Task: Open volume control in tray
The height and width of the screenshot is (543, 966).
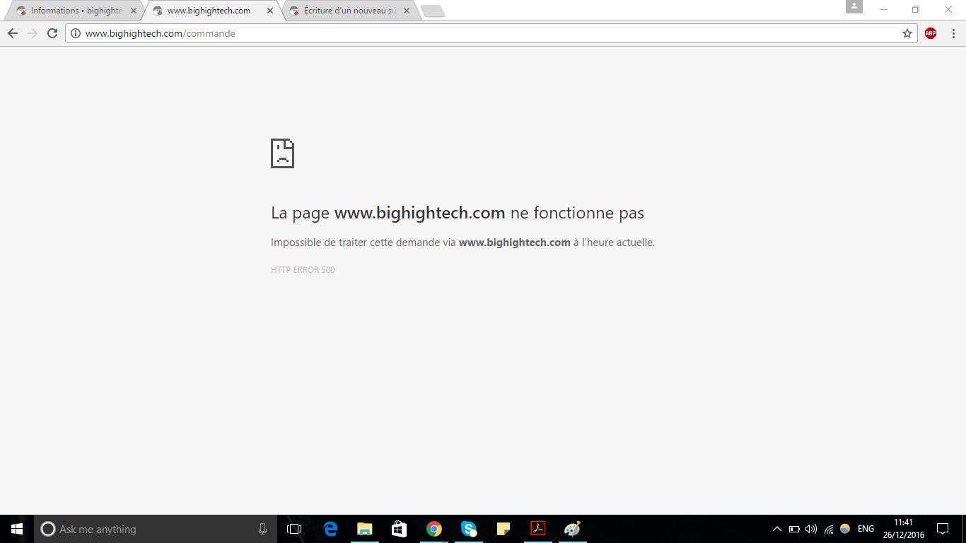Action: click(x=811, y=529)
